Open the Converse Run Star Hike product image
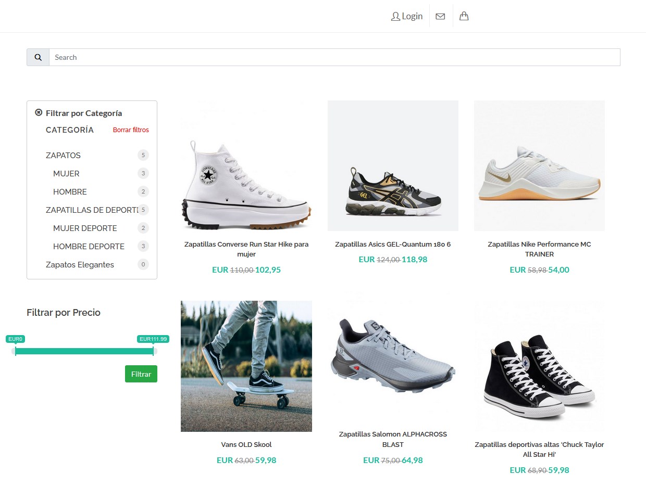This screenshot has width=646, height=487. click(246, 165)
